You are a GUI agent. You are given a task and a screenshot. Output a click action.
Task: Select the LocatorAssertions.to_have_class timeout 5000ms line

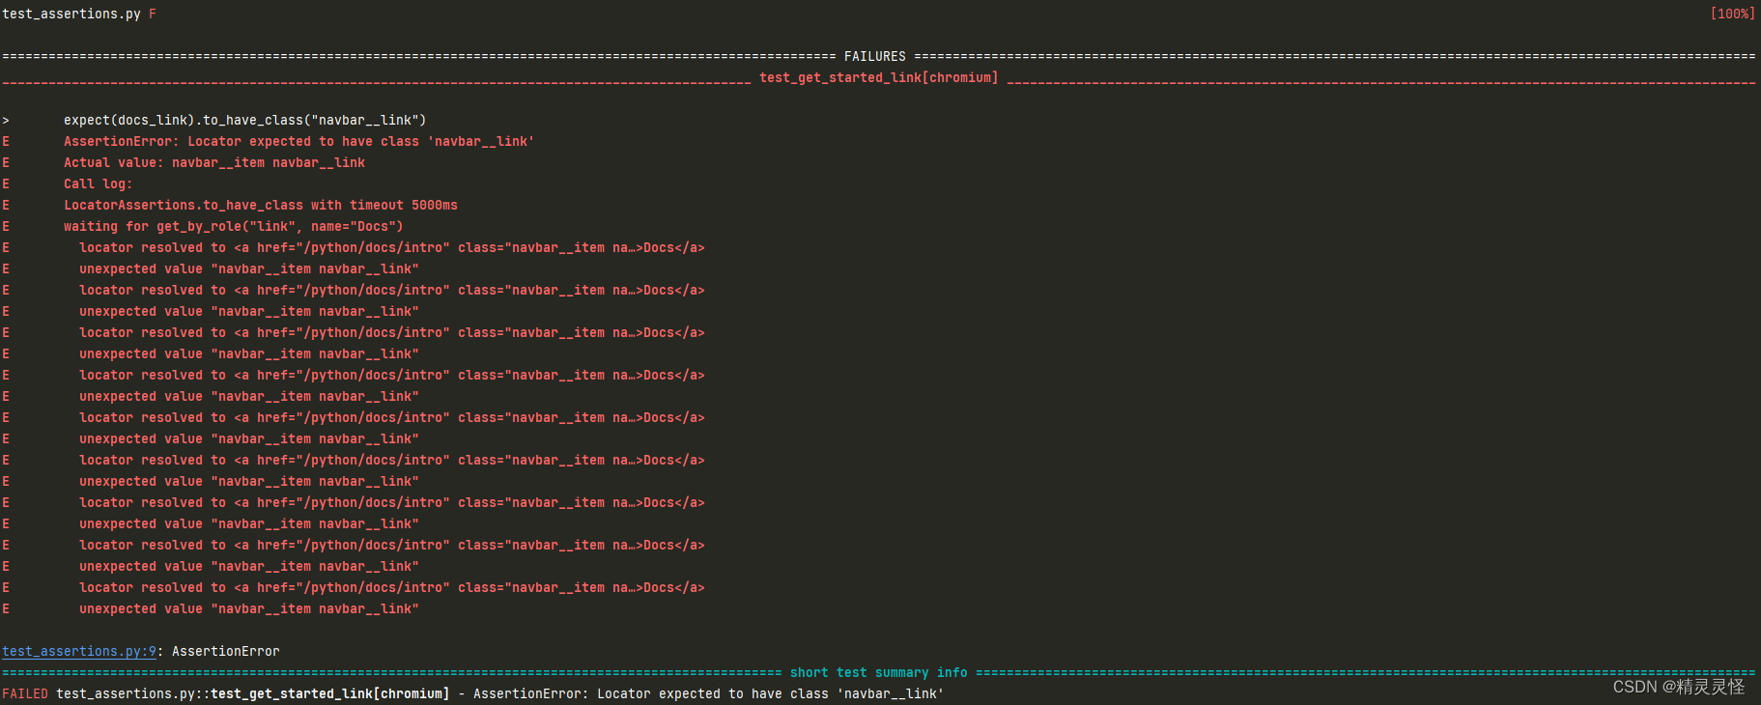pyautogui.click(x=261, y=206)
